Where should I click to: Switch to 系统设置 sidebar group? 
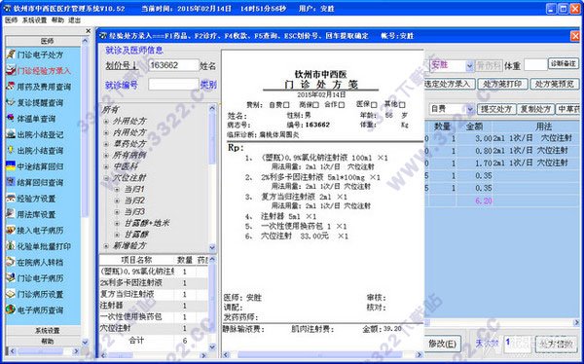[48, 331]
